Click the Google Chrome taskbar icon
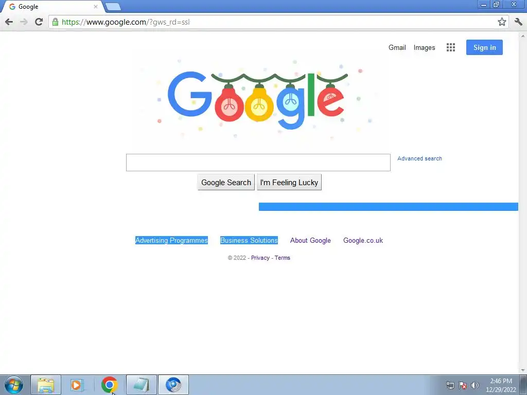527x395 pixels. (x=109, y=385)
